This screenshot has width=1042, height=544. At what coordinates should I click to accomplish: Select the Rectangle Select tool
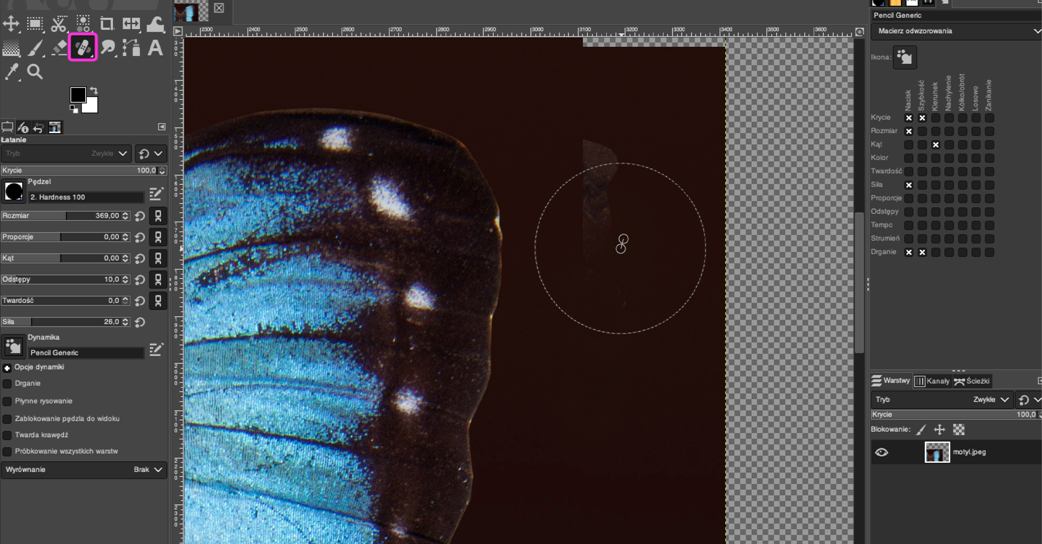point(35,24)
